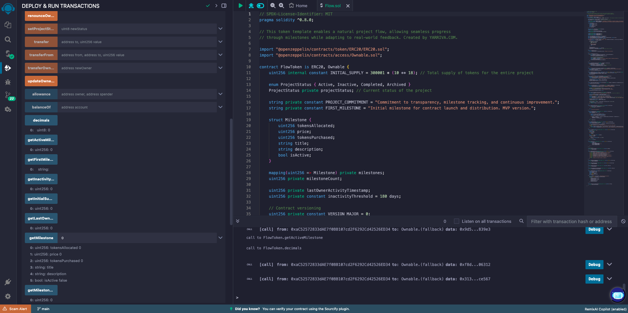The image size is (628, 313).
Task: Open the RemixAI chat bubble icon
Action: pos(618,295)
